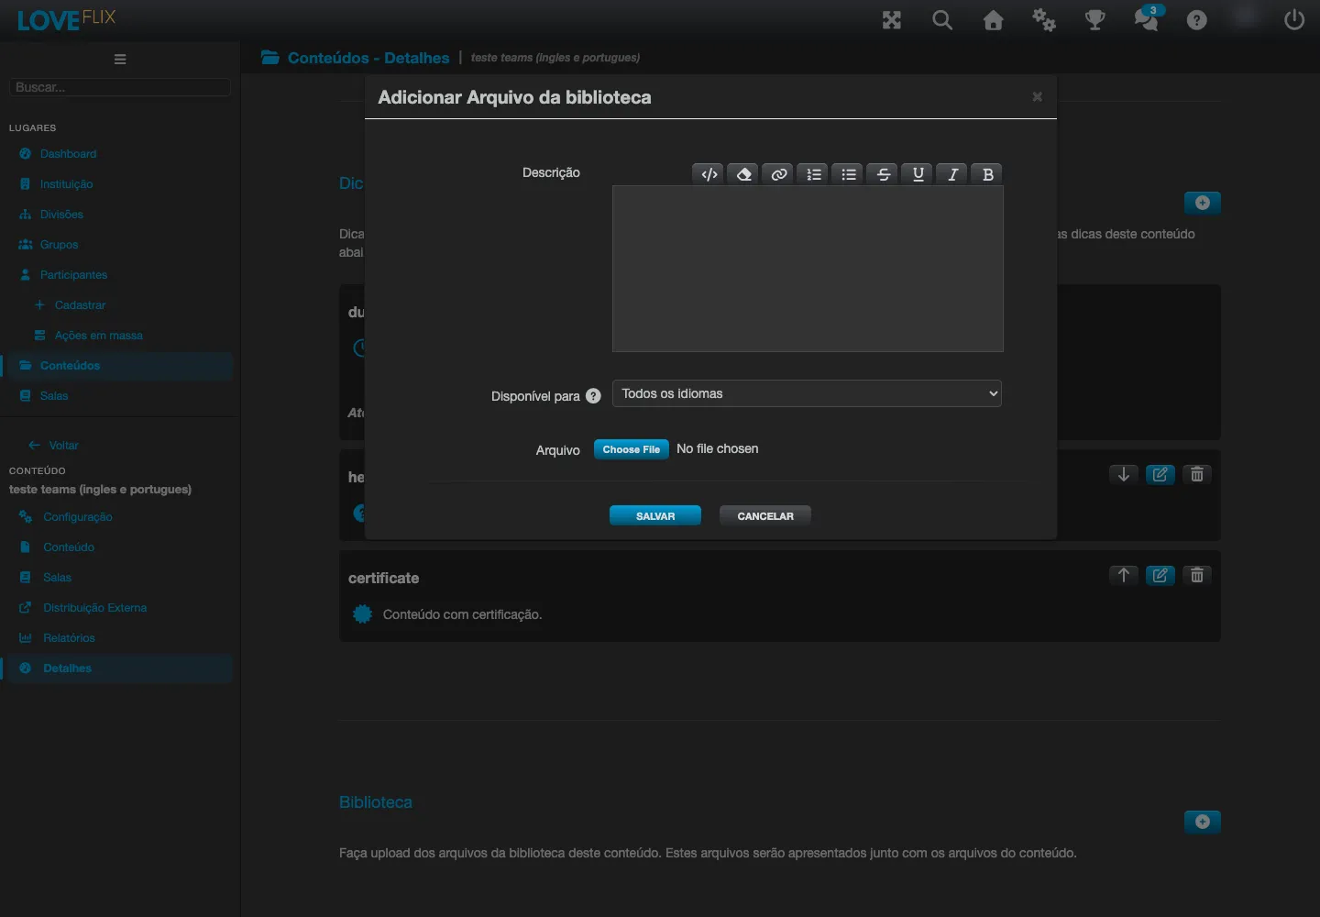
Task: Open the Todos os idiomas dropdown
Action: [807, 393]
